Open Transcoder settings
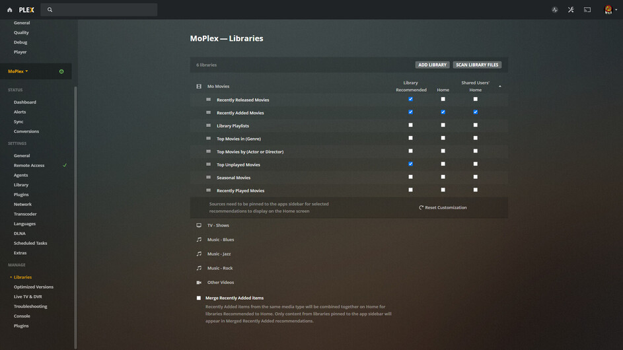Viewport: 623px width, 350px height. pyautogui.click(x=25, y=214)
